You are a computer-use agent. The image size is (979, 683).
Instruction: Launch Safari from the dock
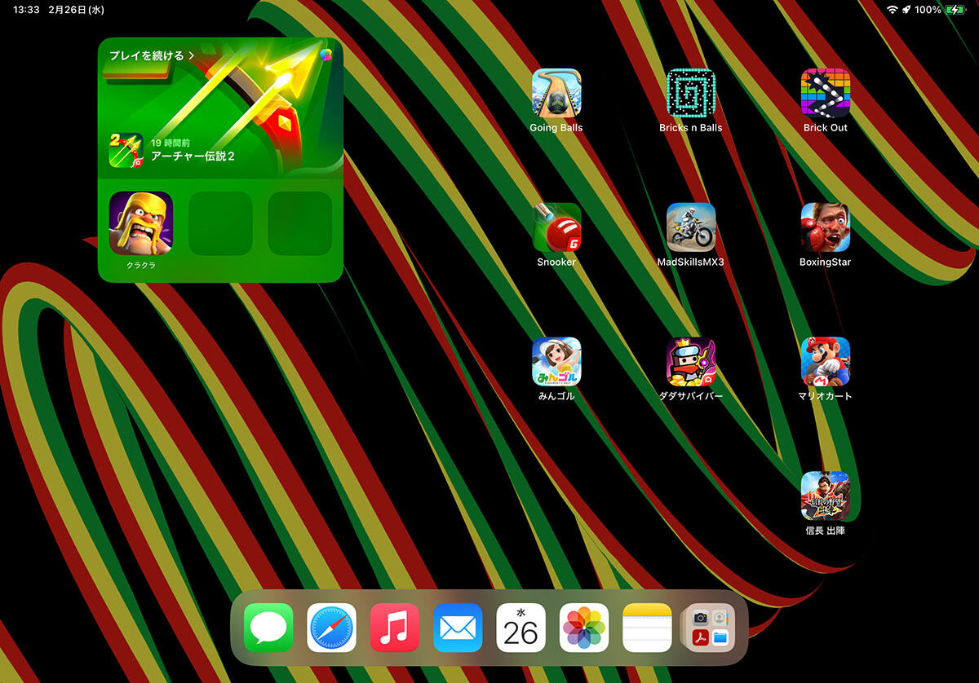pos(331,628)
